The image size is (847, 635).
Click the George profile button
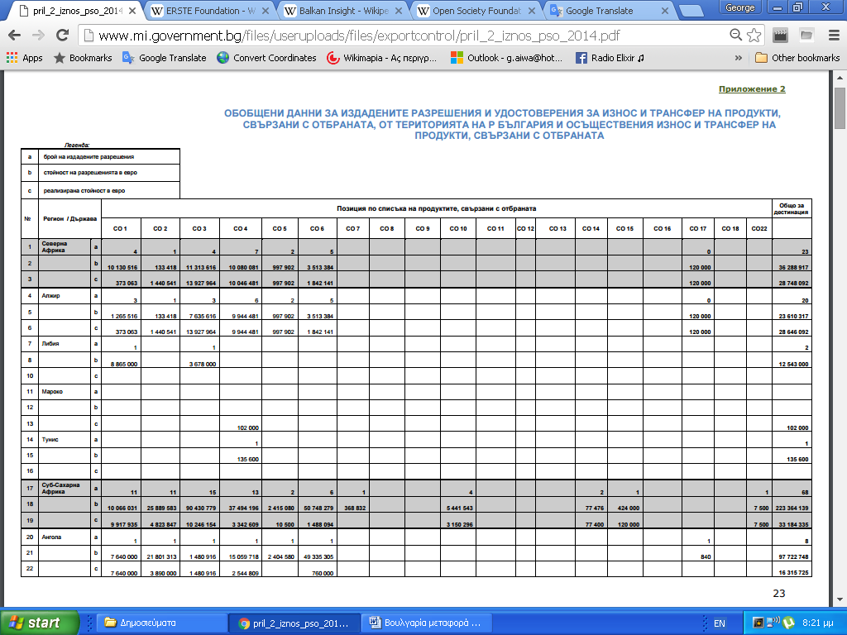740,7
